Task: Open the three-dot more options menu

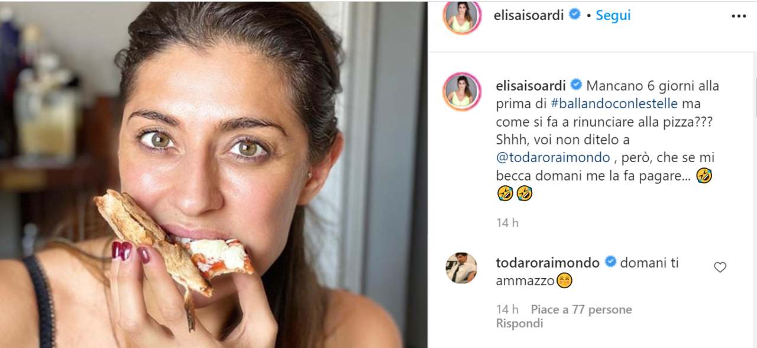Action: click(x=739, y=16)
